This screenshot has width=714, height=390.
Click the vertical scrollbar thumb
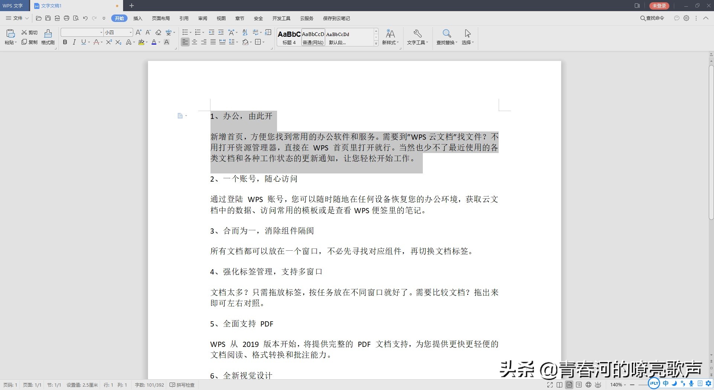point(711,143)
